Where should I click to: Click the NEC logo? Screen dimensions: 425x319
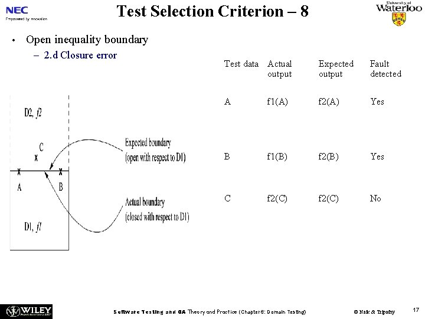pos(18,11)
